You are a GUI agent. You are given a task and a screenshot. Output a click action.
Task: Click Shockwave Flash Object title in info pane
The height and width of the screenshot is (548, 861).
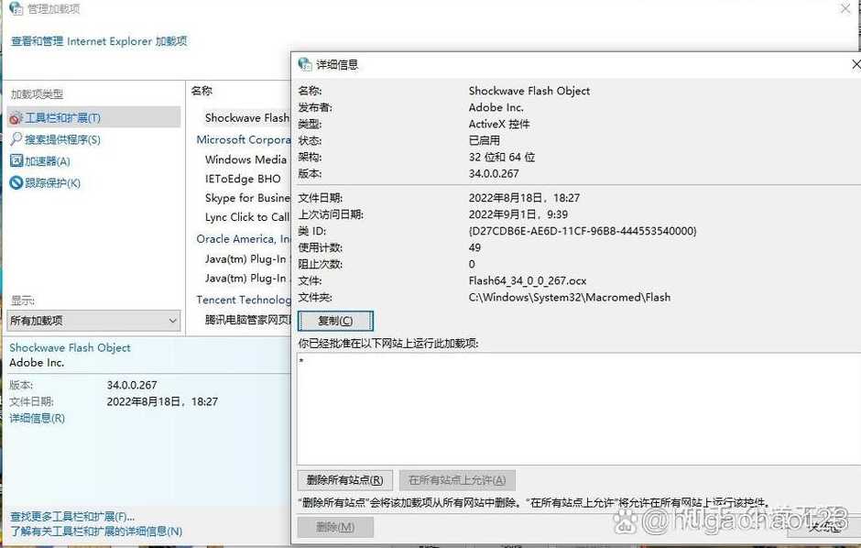pyautogui.click(x=70, y=347)
